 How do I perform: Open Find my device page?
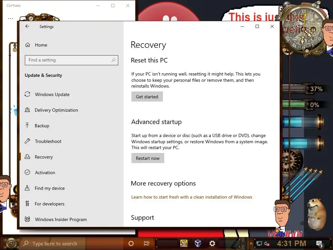pos(72,188)
